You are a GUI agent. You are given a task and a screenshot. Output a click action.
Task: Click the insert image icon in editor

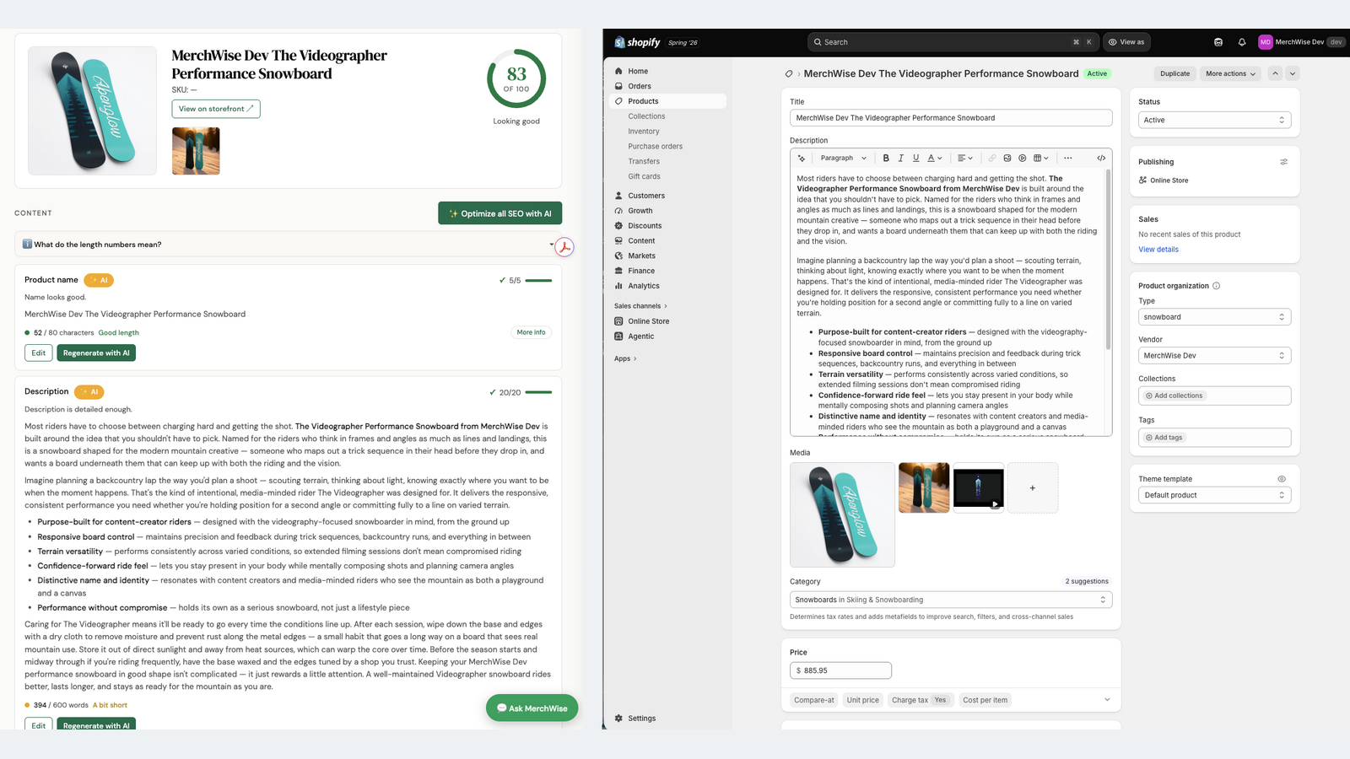[1007, 159]
